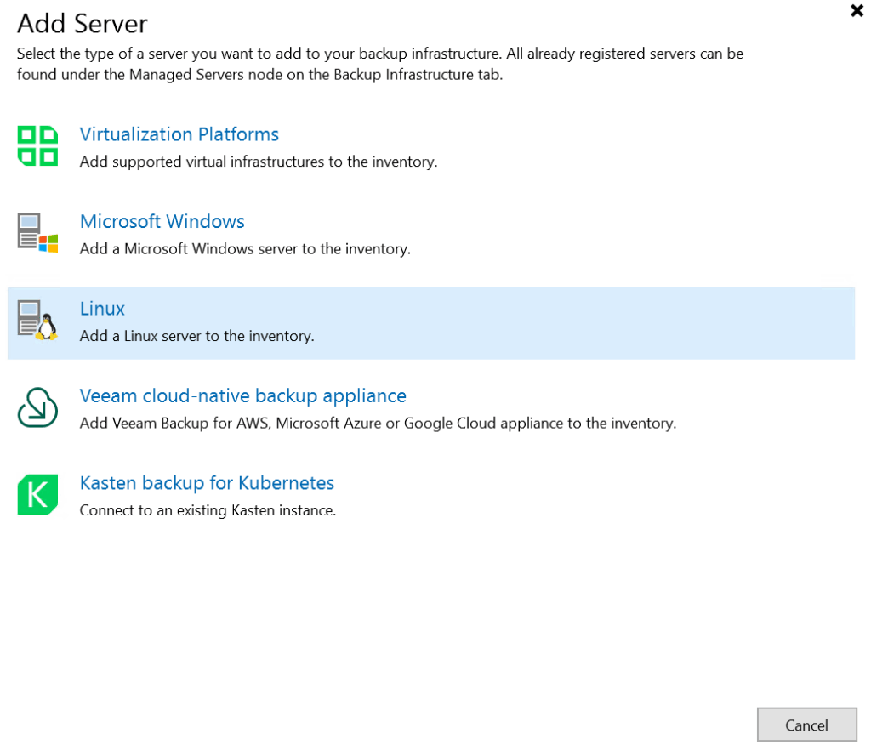871x745 pixels.
Task: Click the 'Add Server' dialog title
Action: pyautogui.click(x=83, y=24)
